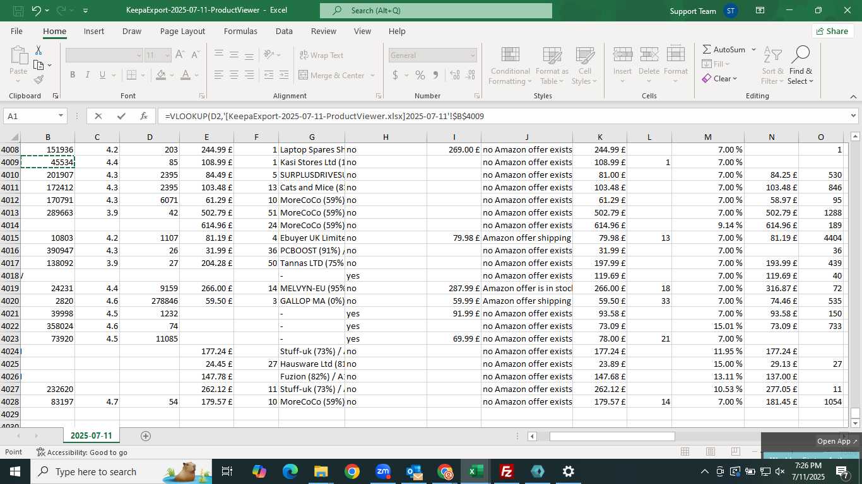Open Settings gear from the taskbar
This screenshot has height=484, width=862.
568,471
